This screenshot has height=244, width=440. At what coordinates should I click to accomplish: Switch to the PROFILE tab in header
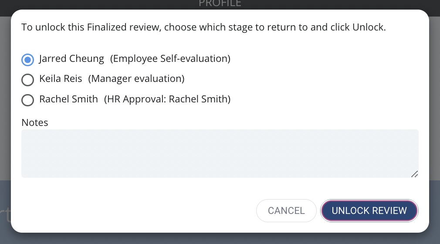220,3
